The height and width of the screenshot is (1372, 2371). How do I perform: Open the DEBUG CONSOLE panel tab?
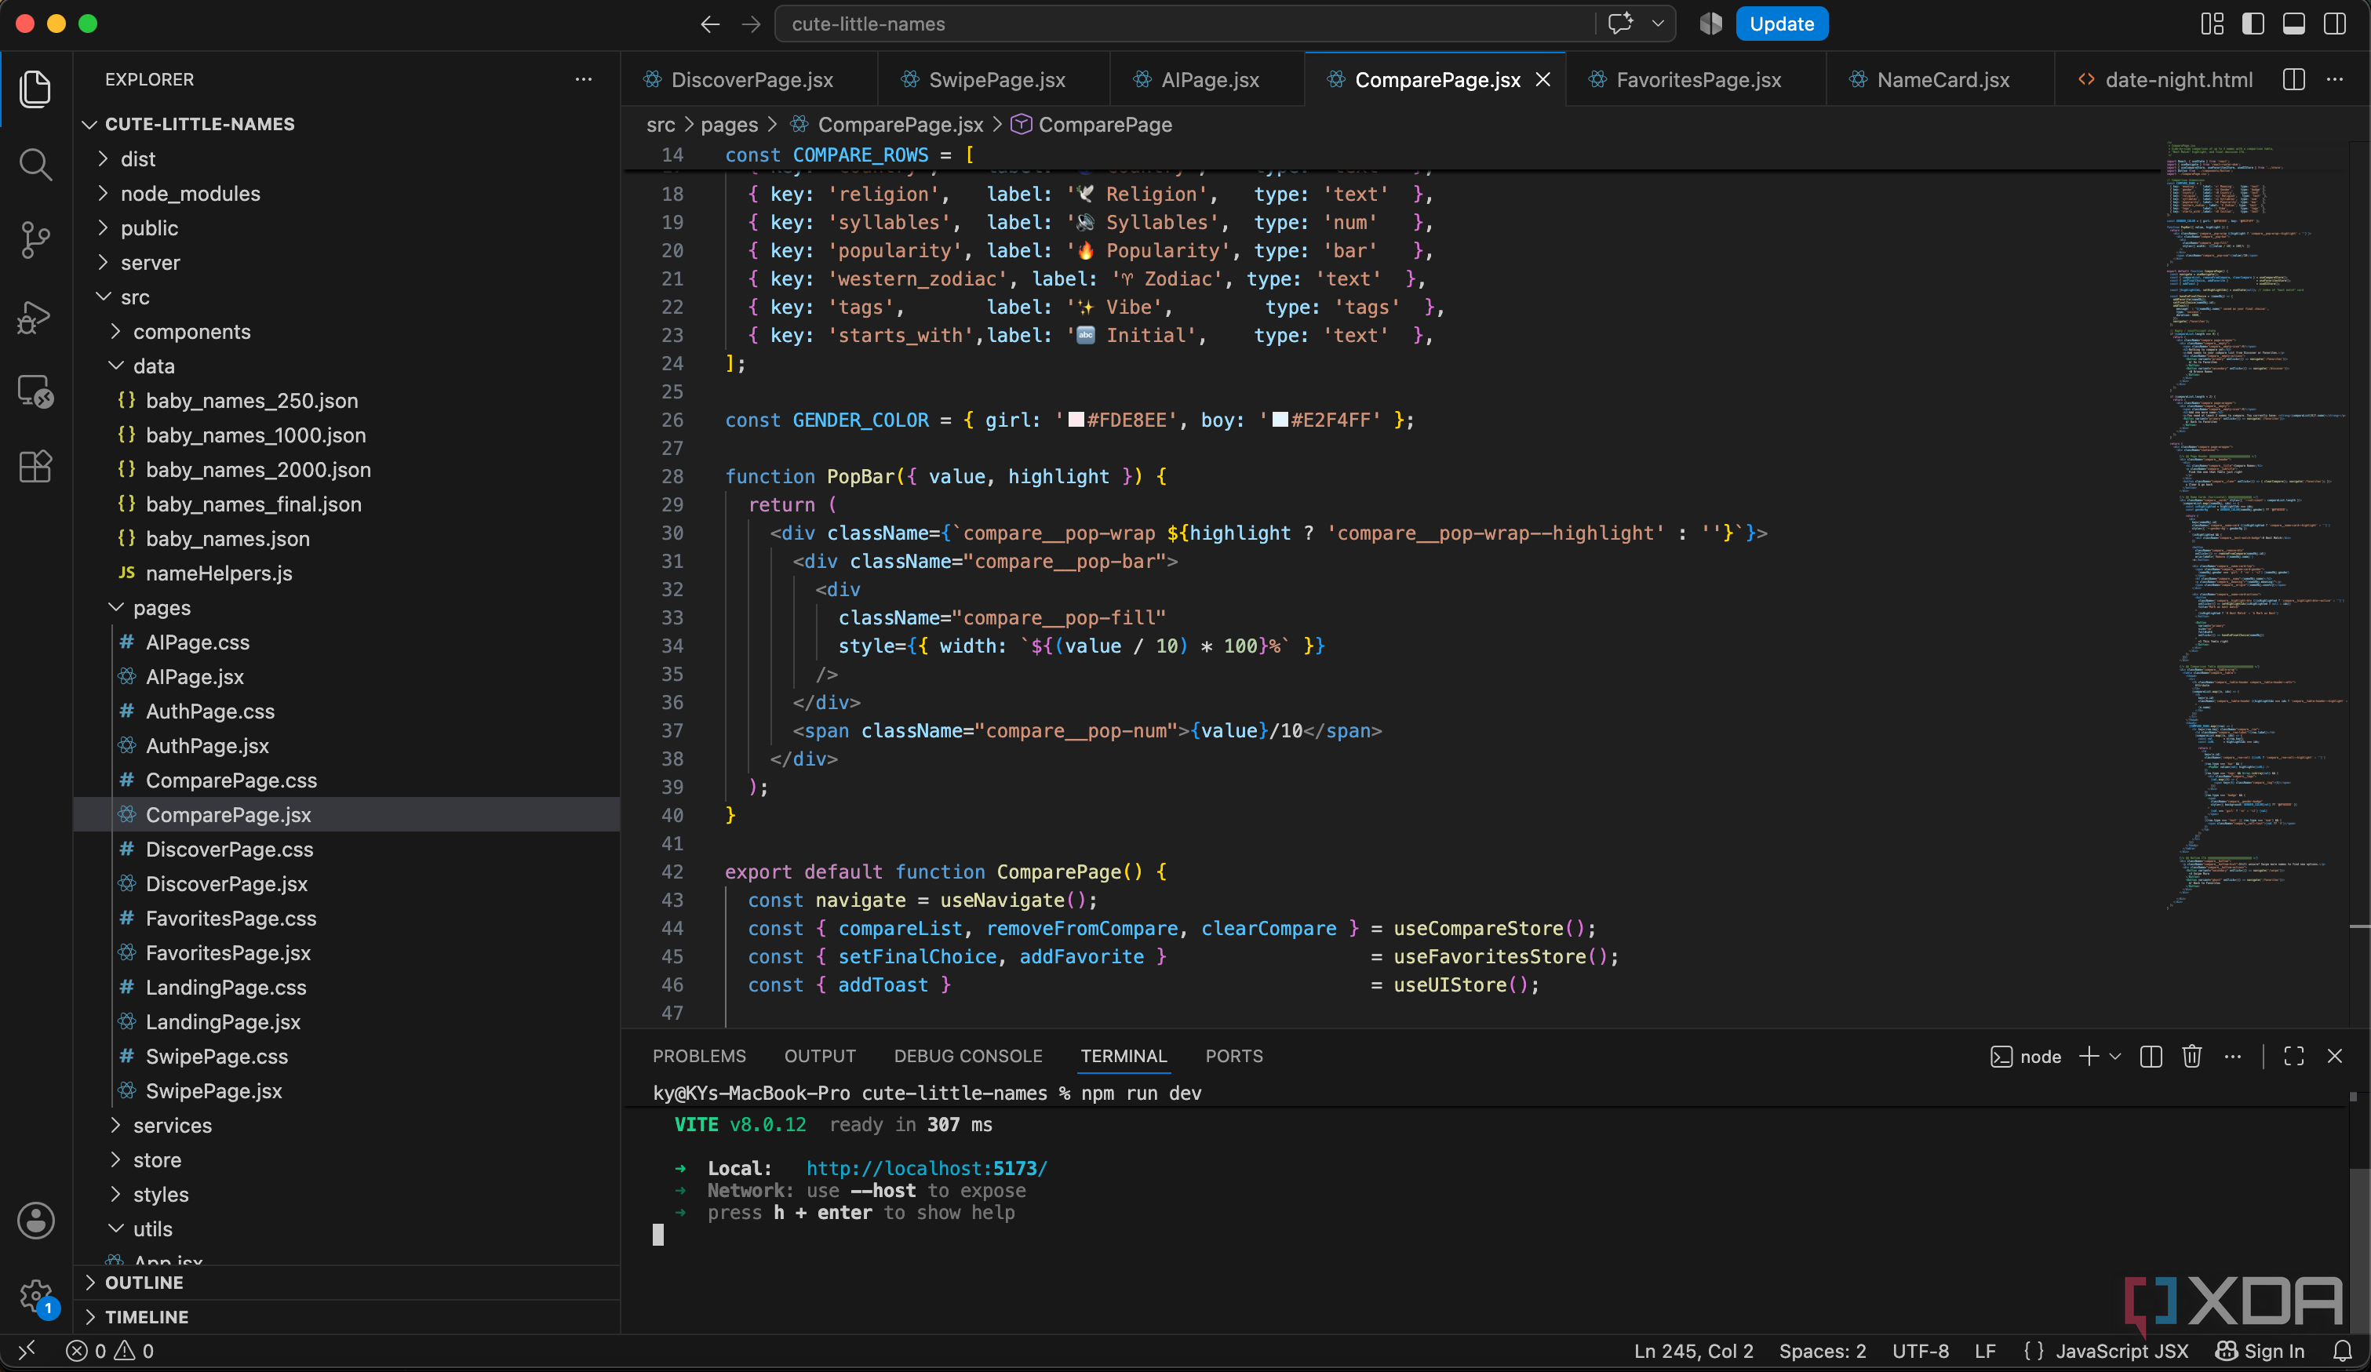pyautogui.click(x=968, y=1056)
